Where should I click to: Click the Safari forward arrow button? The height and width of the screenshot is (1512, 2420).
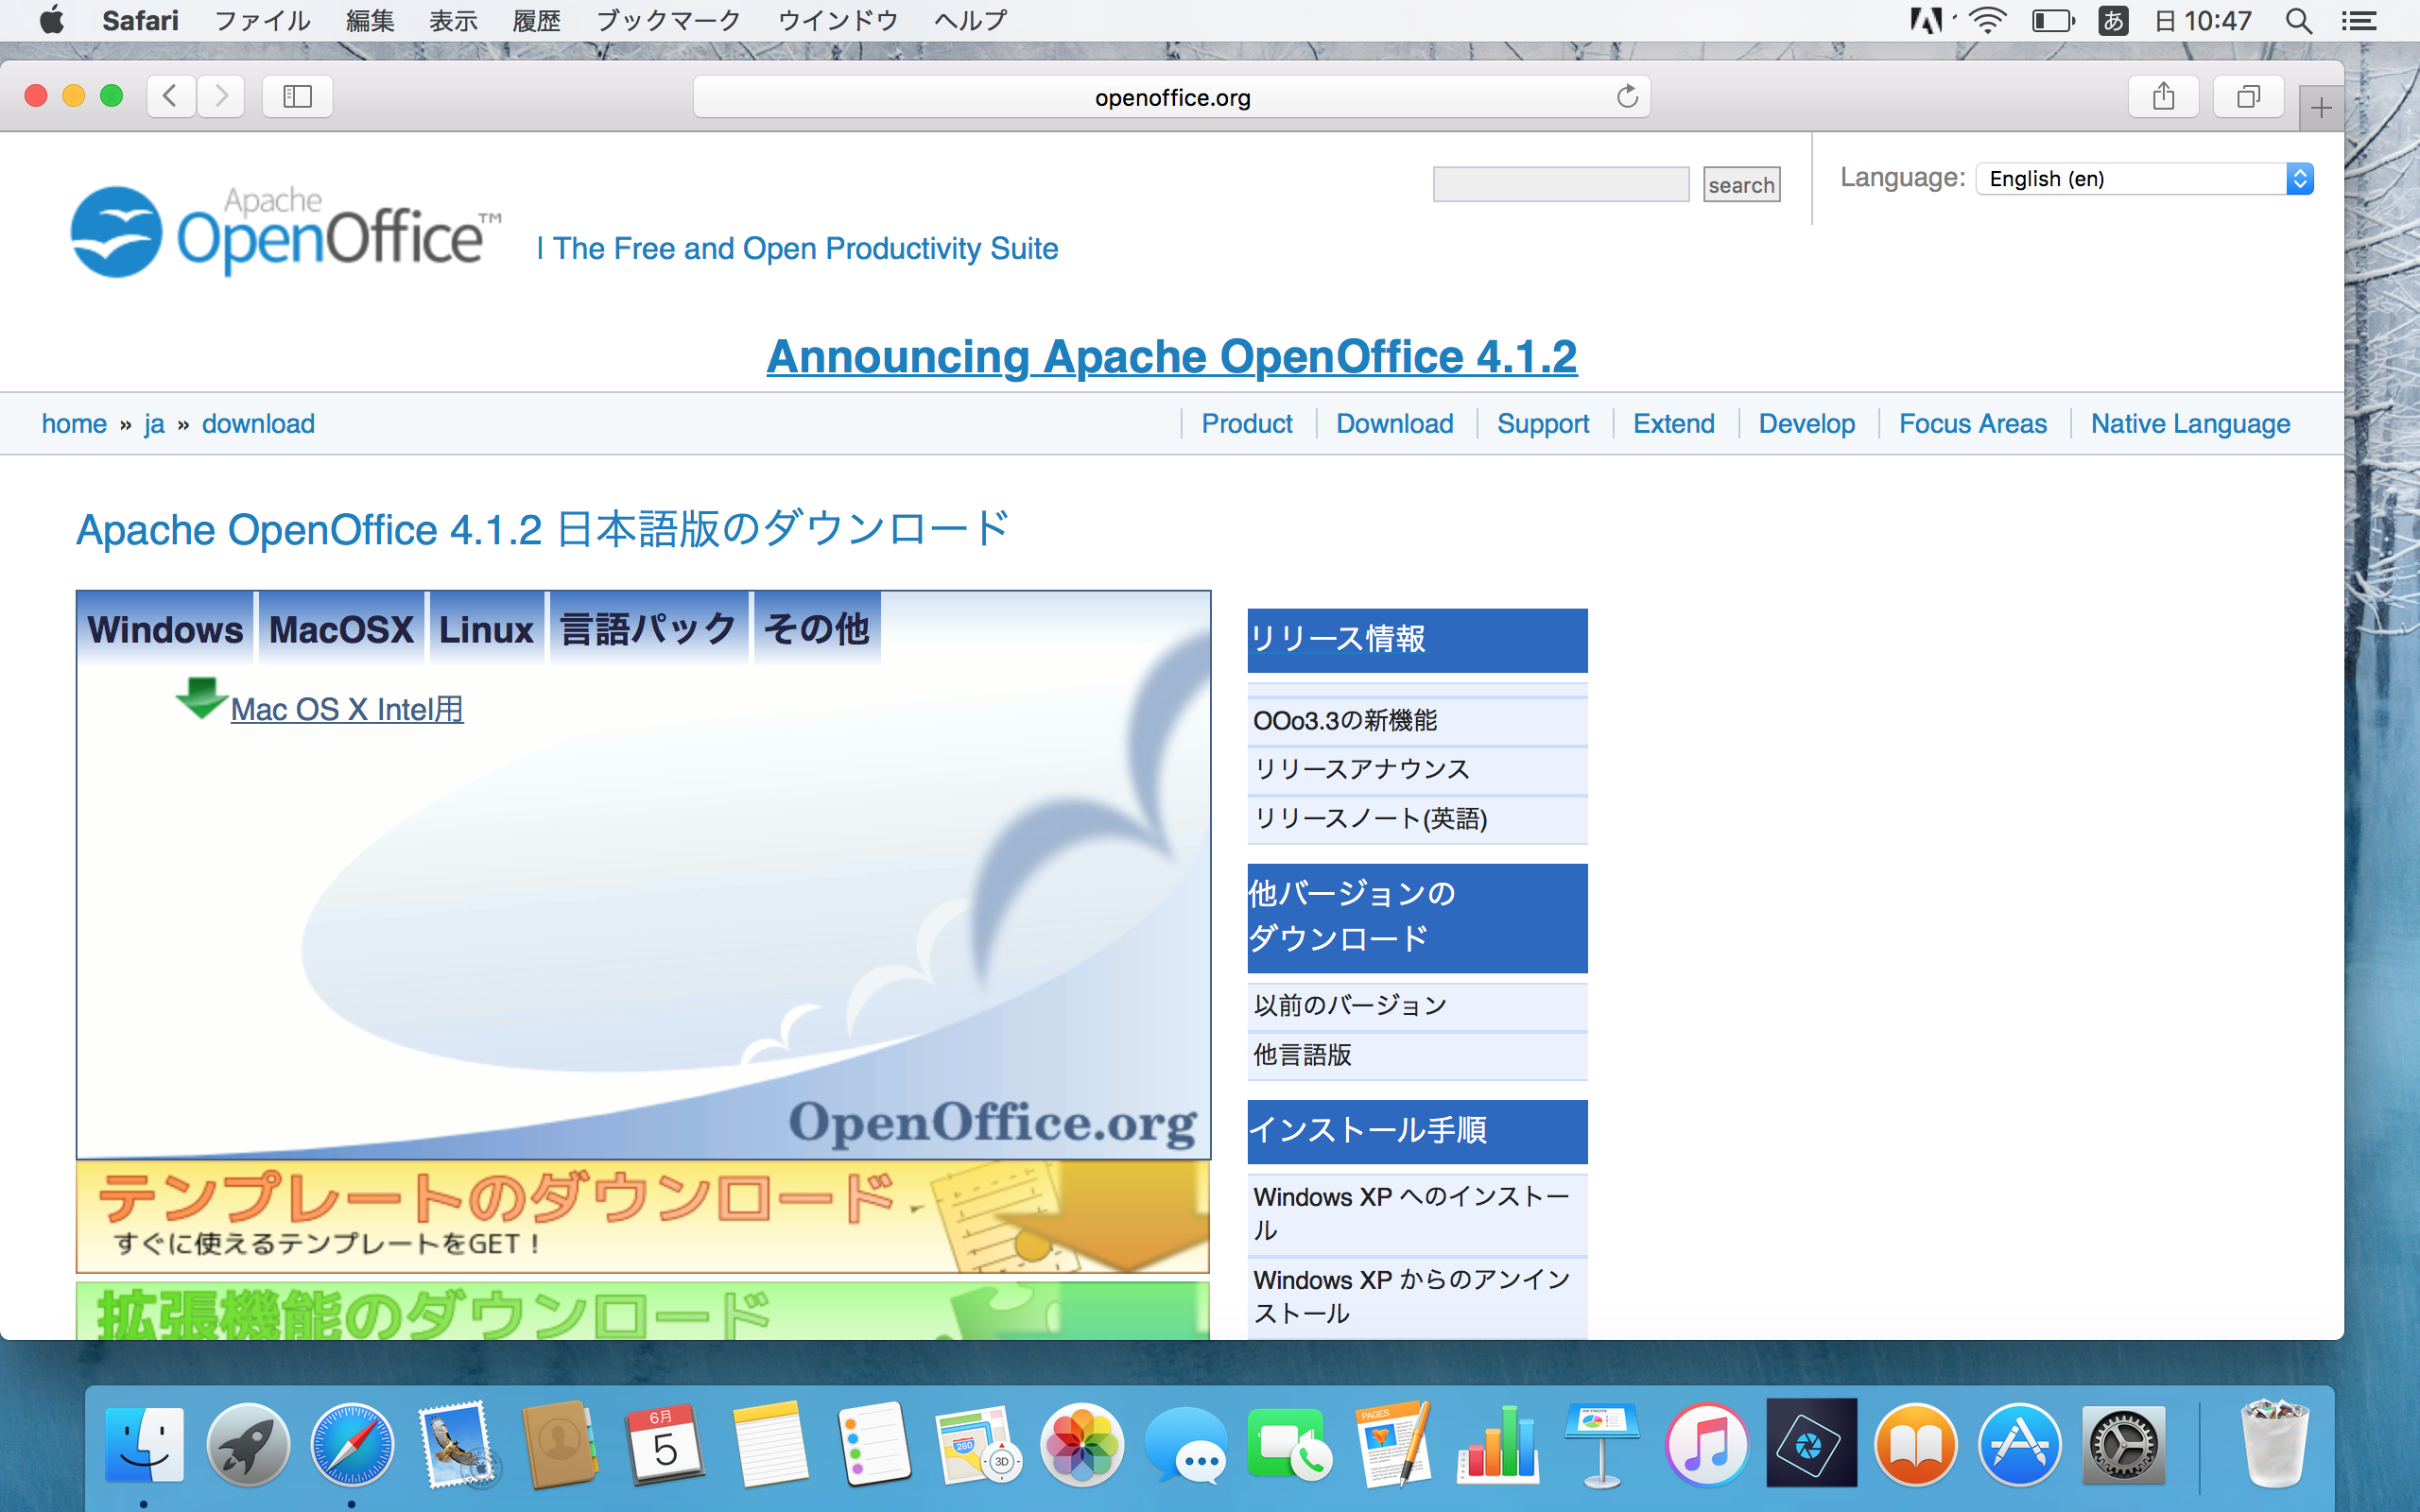(x=221, y=96)
